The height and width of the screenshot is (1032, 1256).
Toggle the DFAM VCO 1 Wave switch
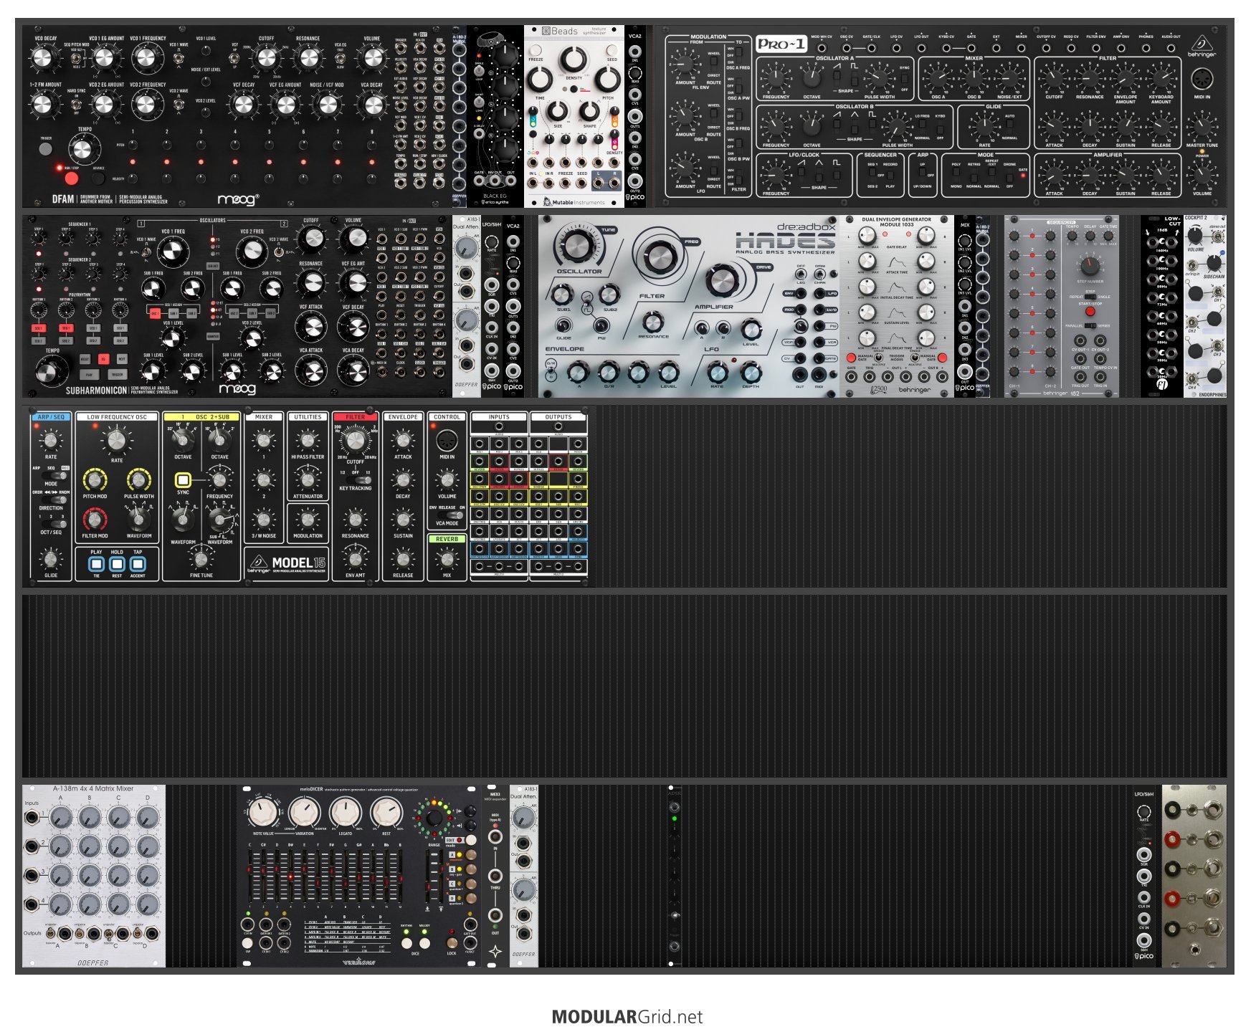[179, 57]
